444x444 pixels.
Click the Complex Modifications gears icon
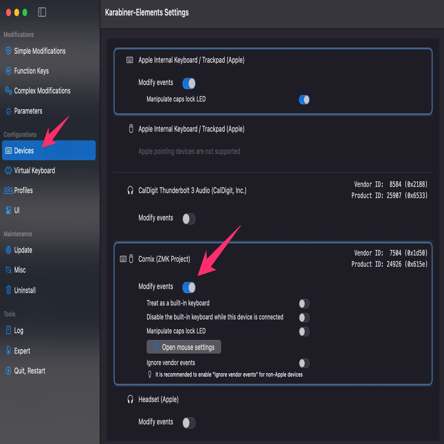click(x=8, y=91)
